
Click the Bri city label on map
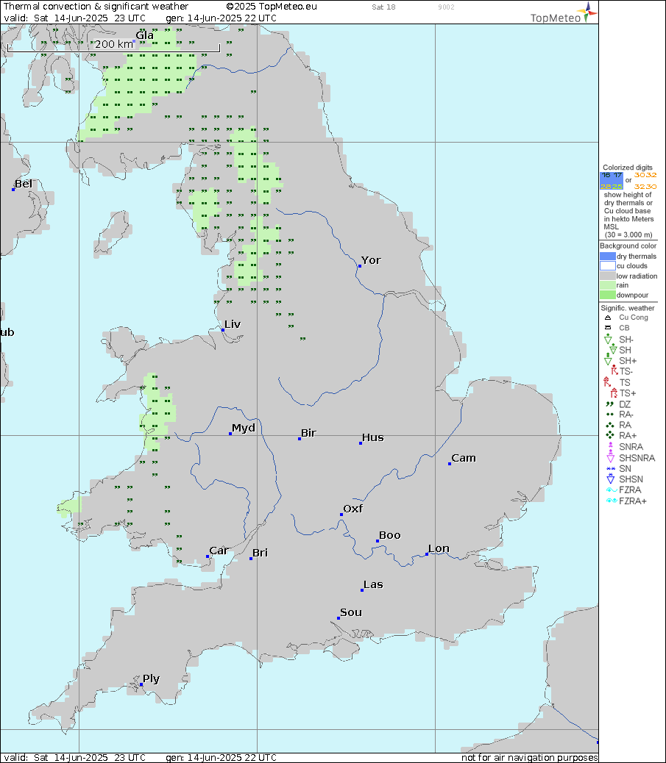point(261,553)
